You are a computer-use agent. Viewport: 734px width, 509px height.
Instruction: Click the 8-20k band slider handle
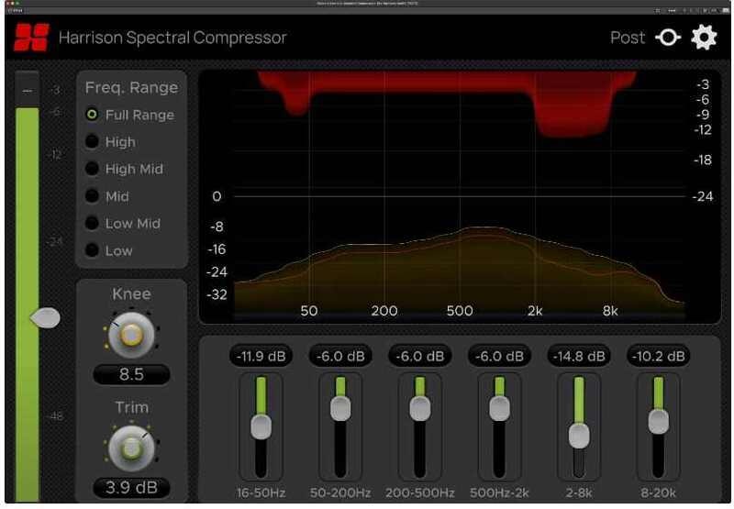[x=657, y=421]
